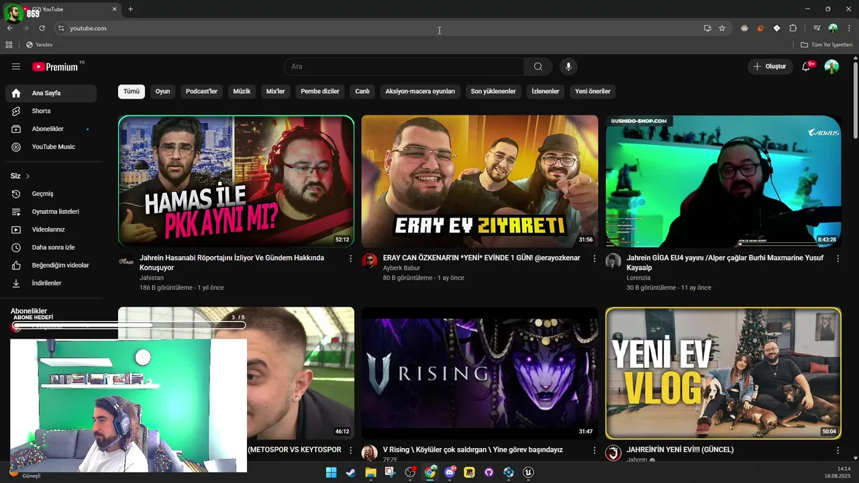Open Oynatma listeleri in sidebar

pos(51,211)
